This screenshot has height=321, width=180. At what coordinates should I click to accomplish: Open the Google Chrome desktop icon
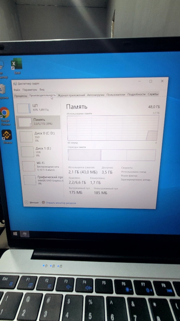tap(4, 113)
